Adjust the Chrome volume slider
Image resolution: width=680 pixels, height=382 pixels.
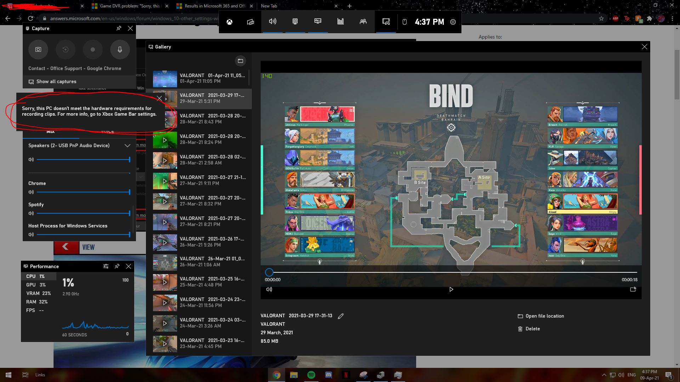84,192
